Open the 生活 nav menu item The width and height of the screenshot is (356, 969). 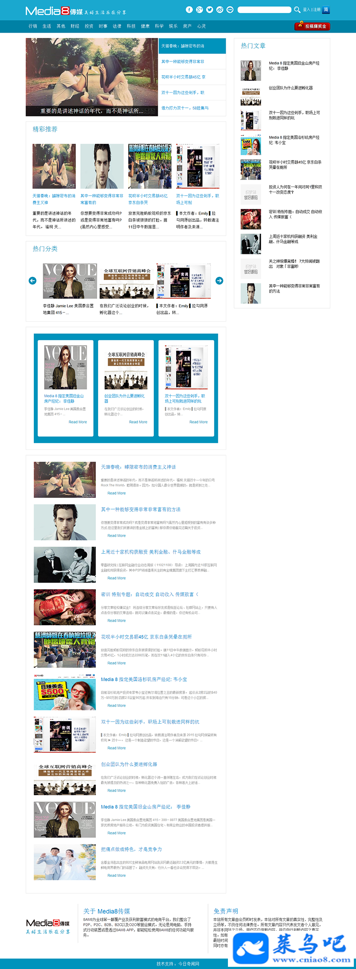point(47,26)
